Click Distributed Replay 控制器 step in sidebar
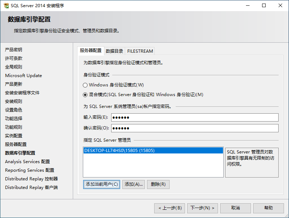This screenshot has height=218, width=289. [32, 179]
